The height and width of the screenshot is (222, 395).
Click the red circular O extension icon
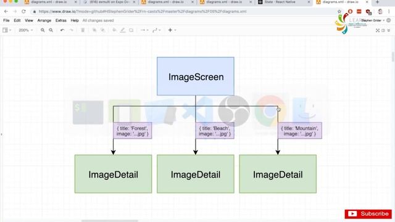pyautogui.click(x=350, y=11)
